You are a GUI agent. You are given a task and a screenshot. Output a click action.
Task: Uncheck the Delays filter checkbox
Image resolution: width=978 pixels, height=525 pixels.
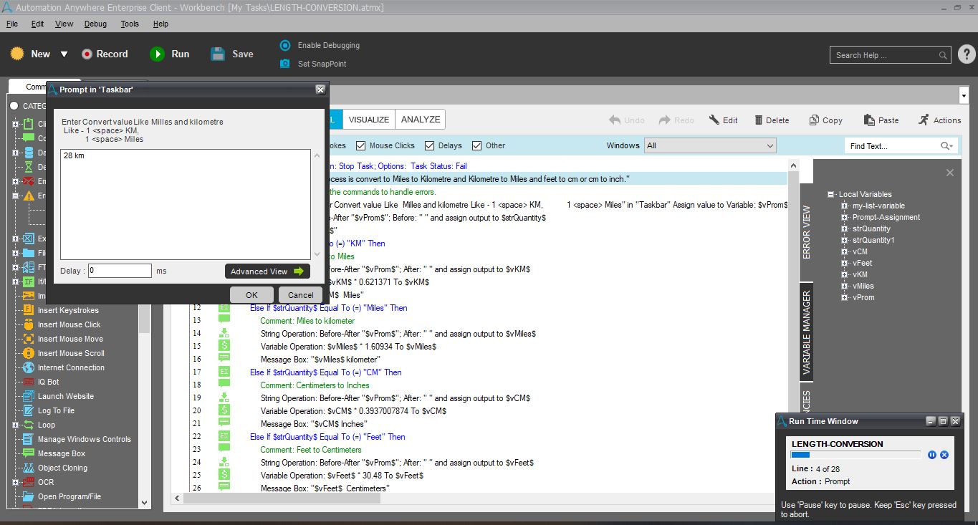pos(430,145)
